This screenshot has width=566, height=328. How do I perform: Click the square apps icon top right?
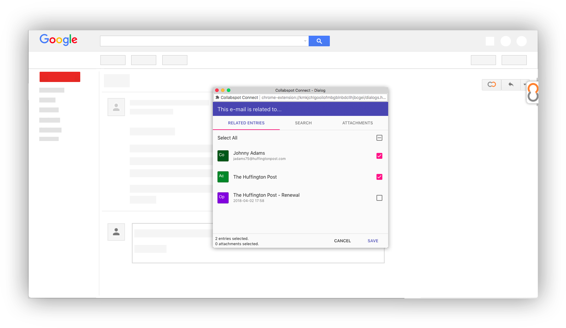[x=490, y=41]
